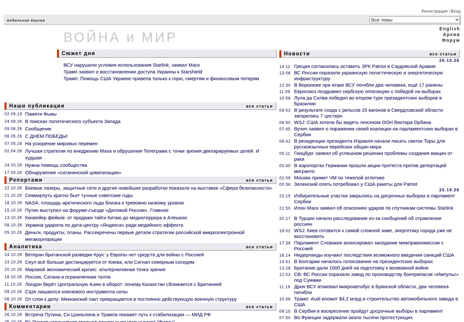Open 'Зеленский опять потребовал' Patriot news
The height and width of the screenshot is (322, 464).
356,184
